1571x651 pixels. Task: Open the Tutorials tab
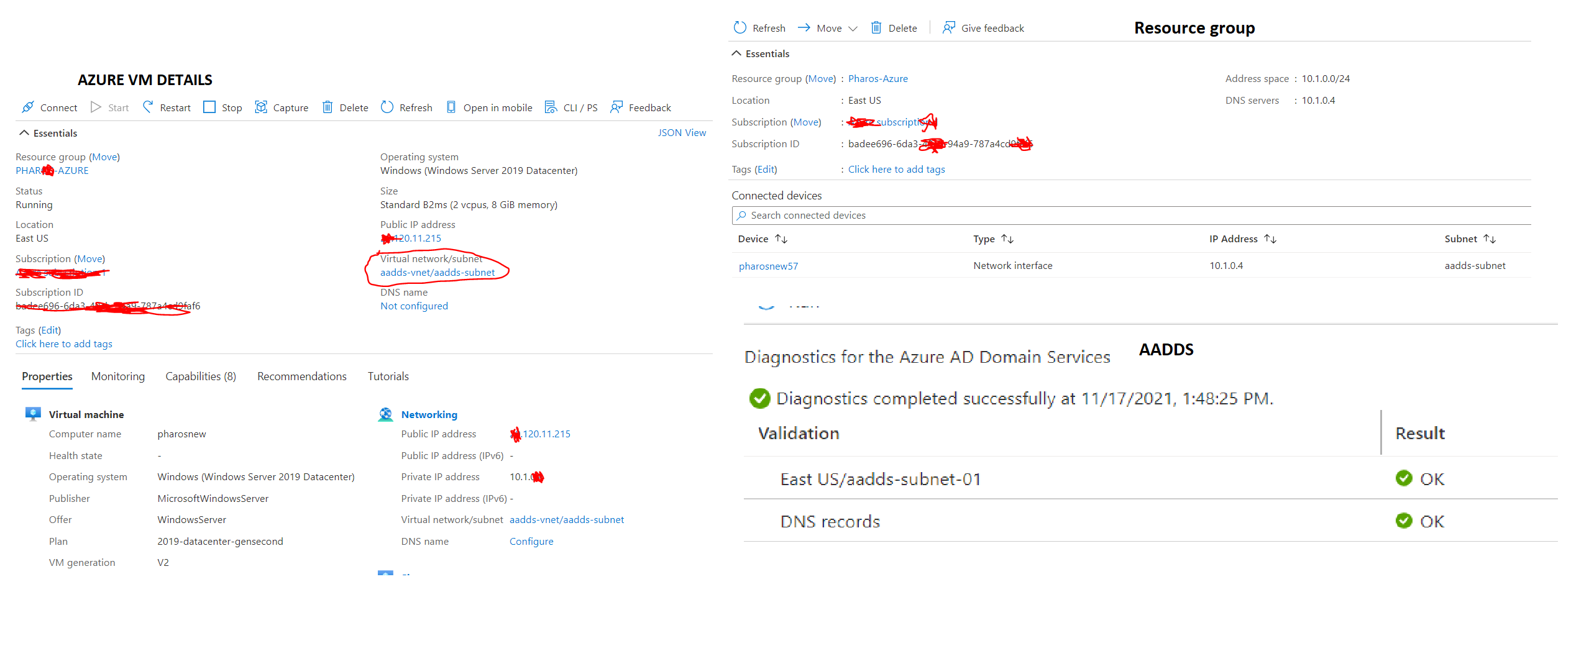point(388,376)
